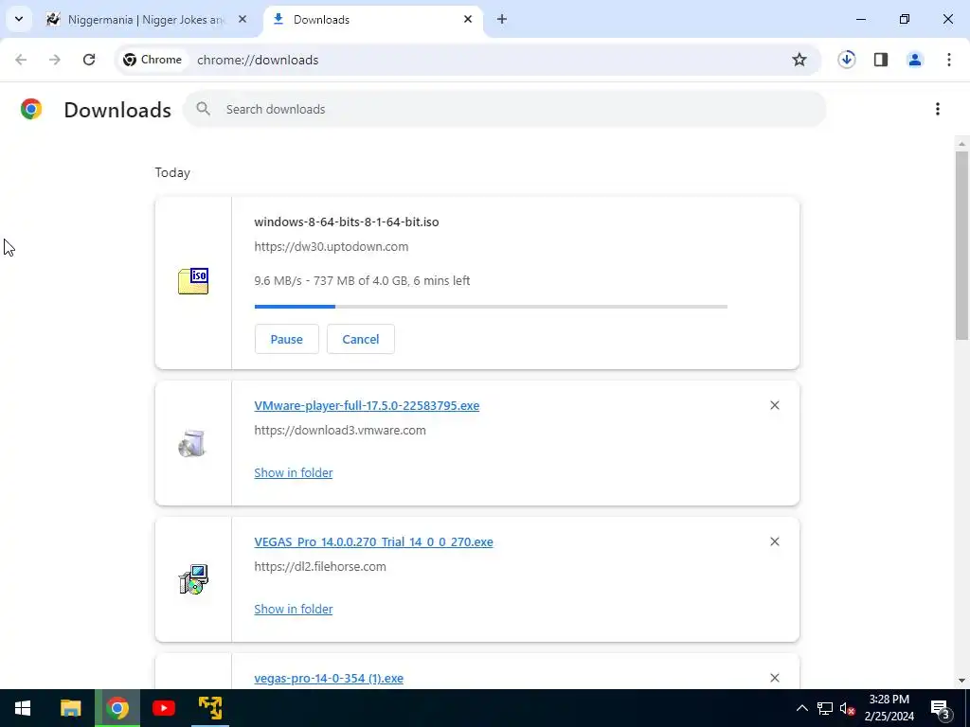Select the Downloads tab
This screenshot has width=970, height=727.
pyautogui.click(x=373, y=19)
